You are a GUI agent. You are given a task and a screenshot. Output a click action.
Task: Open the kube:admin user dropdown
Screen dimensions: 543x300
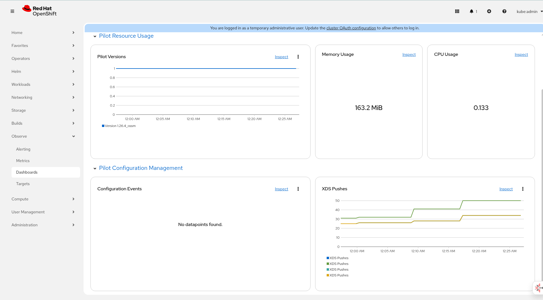tap(529, 12)
